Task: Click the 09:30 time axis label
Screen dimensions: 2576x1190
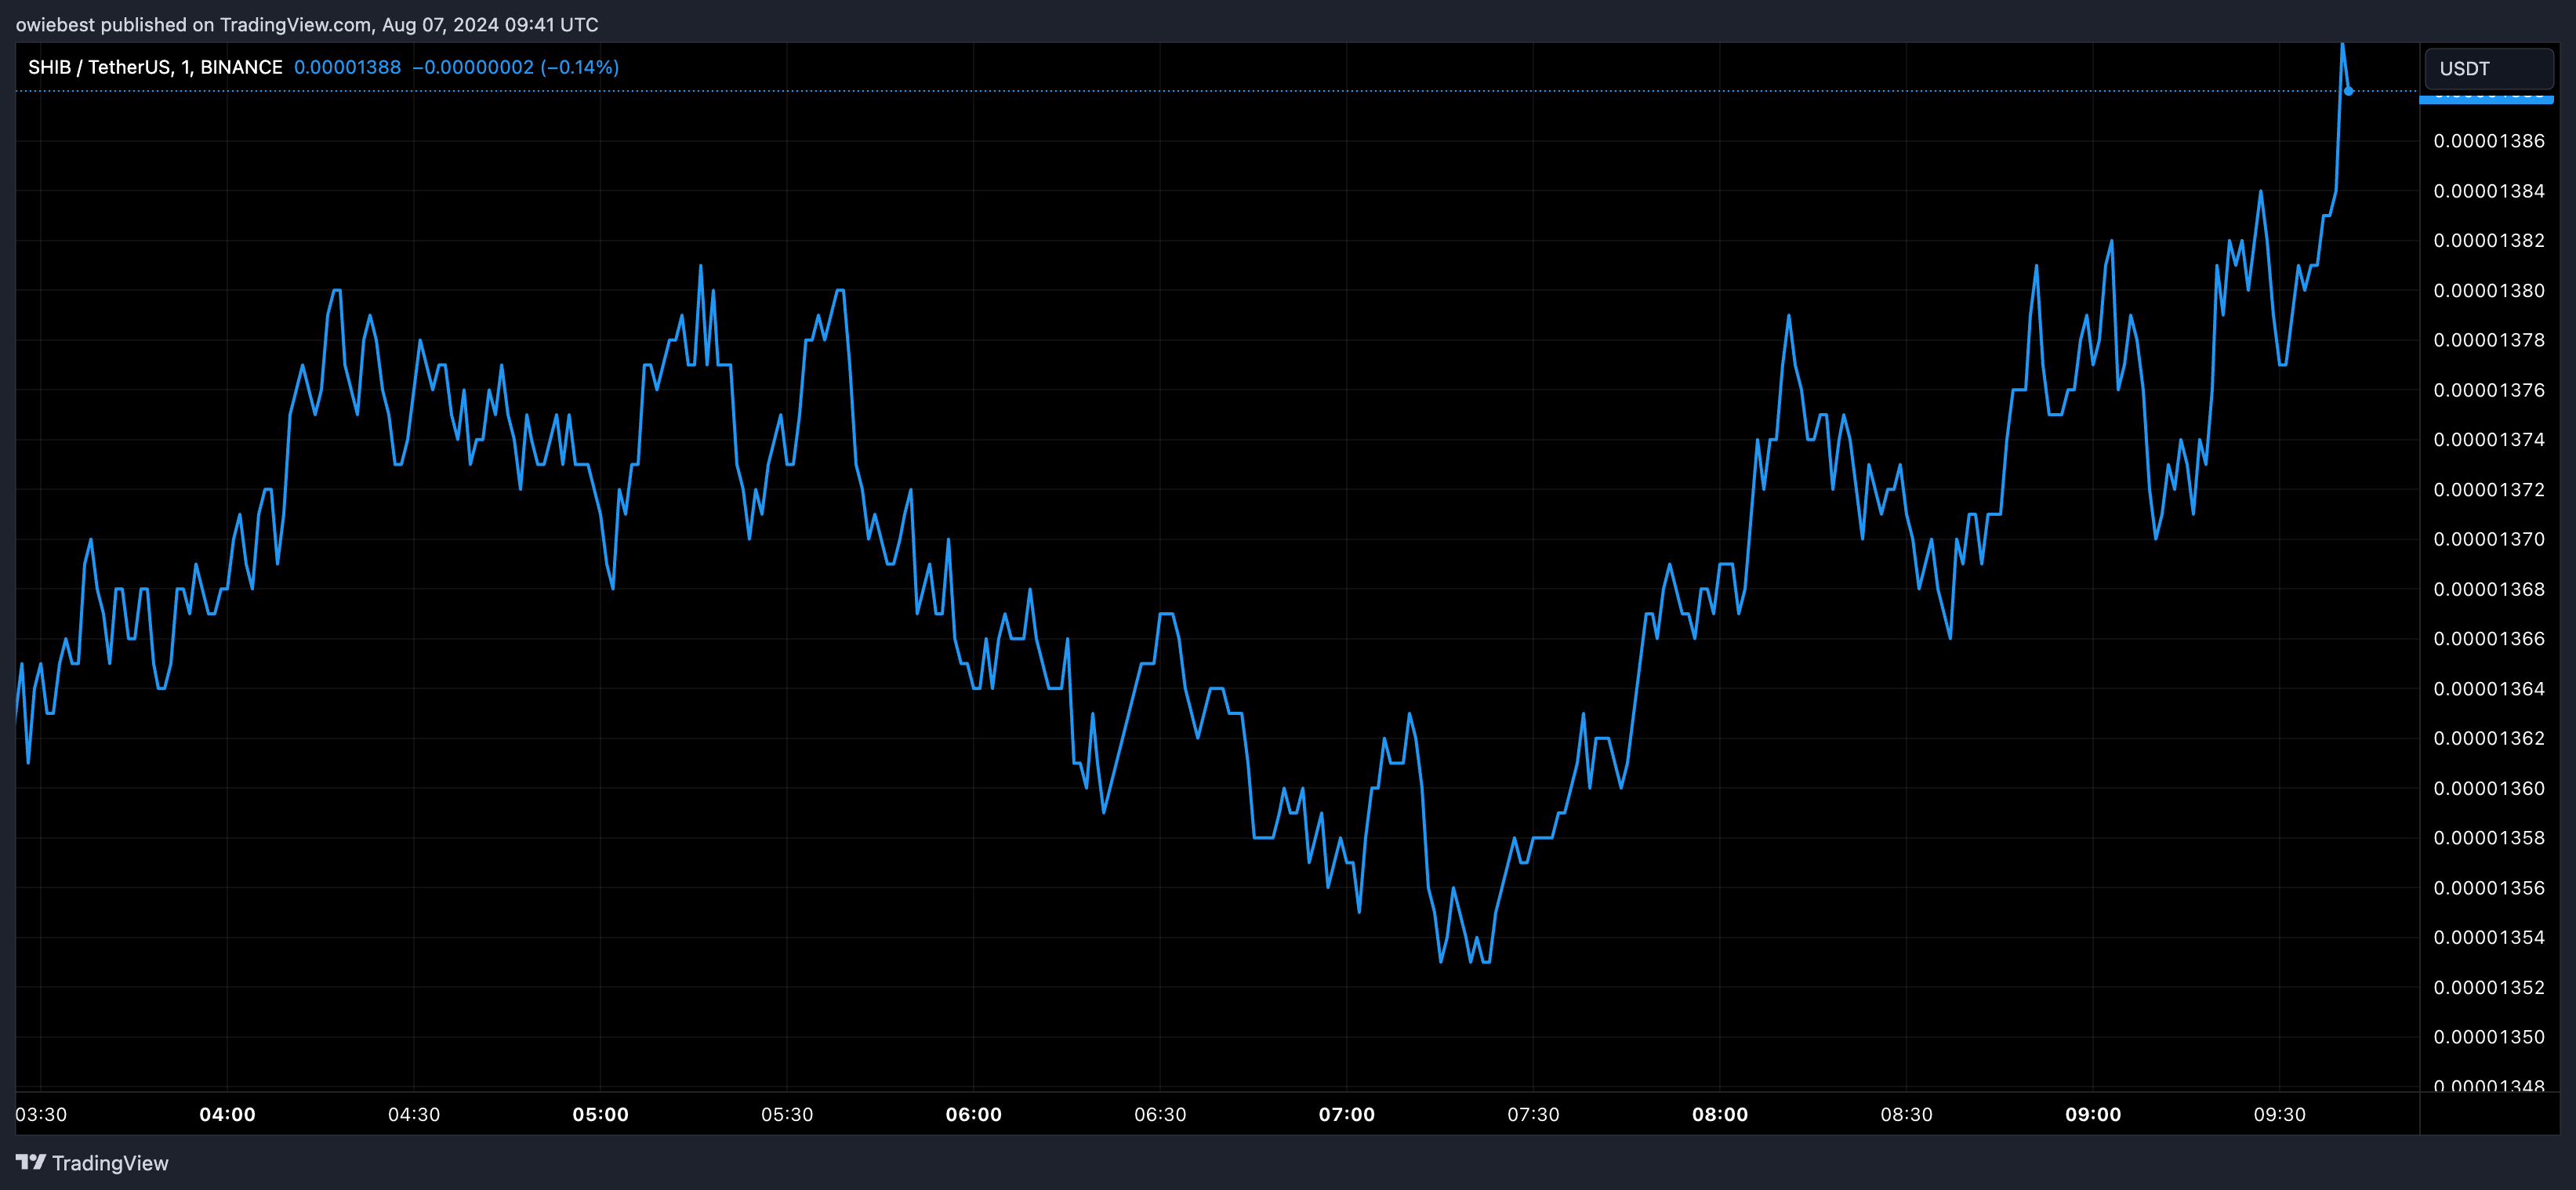Action: 2279,1114
